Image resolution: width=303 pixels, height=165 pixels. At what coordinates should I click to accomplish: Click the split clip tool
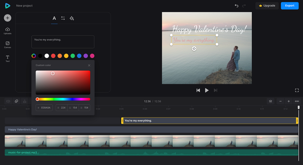(8, 101)
